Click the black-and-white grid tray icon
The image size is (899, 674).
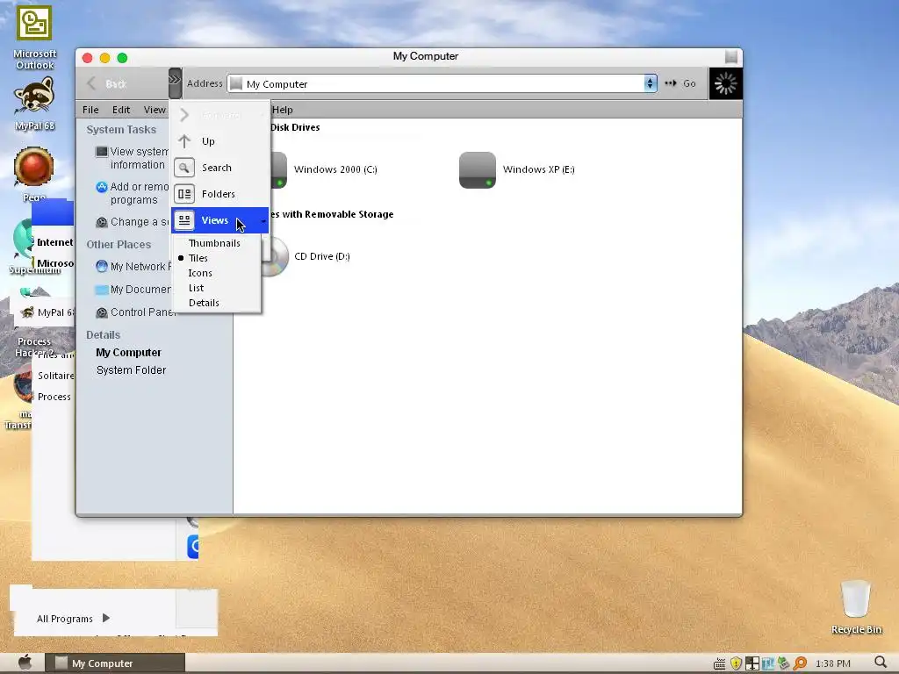point(752,663)
